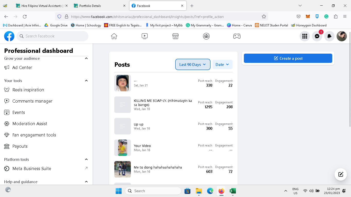Image resolution: width=351 pixels, height=197 pixels.
Task: Open the Me to dong post thumbnail
Action: (x=123, y=169)
